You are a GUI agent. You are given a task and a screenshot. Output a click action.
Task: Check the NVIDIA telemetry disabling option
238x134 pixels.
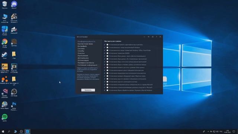point(107,53)
